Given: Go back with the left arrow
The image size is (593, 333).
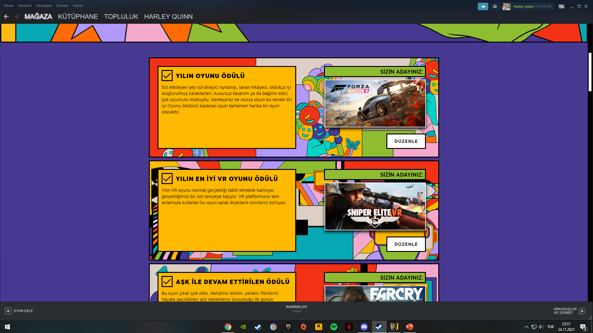Looking at the screenshot, I should [x=6, y=17].
